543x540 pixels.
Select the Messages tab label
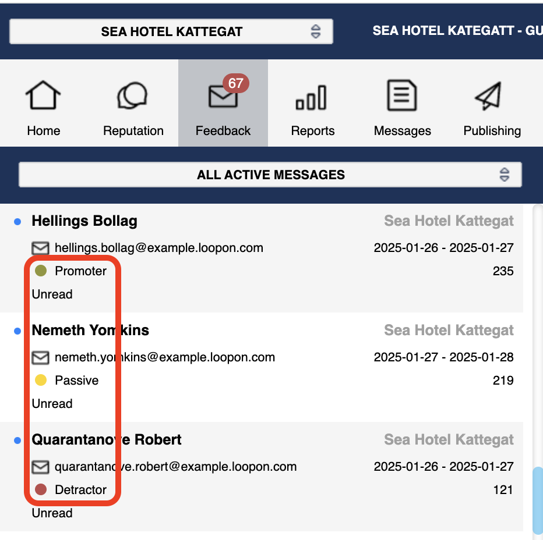click(x=402, y=131)
